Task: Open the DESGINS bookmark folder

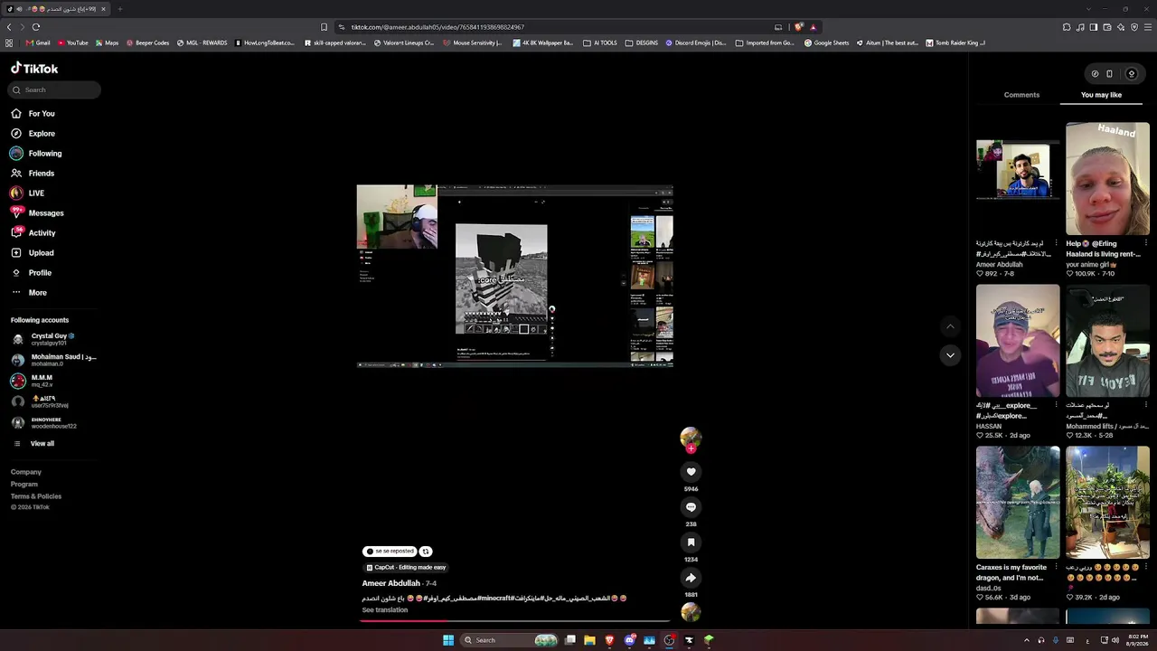Action: point(642,42)
